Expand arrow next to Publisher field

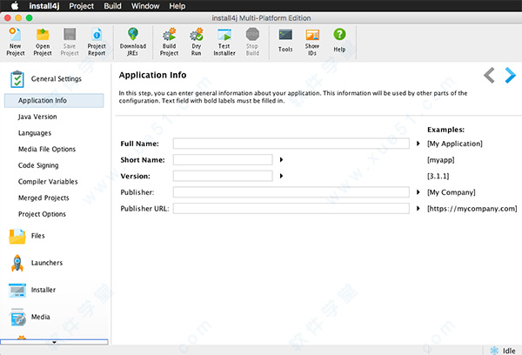pyautogui.click(x=418, y=192)
